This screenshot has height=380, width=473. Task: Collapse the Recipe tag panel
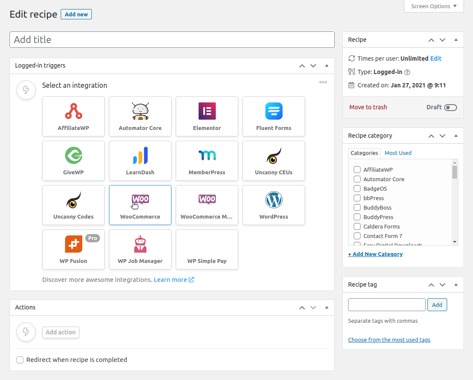456,285
